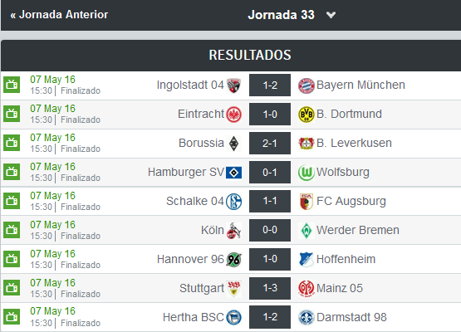Open the 0-0 Köln vs Werder Bremen score

tap(270, 230)
